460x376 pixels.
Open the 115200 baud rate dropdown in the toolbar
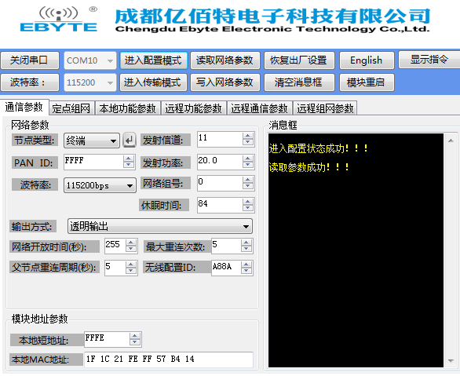90,82
